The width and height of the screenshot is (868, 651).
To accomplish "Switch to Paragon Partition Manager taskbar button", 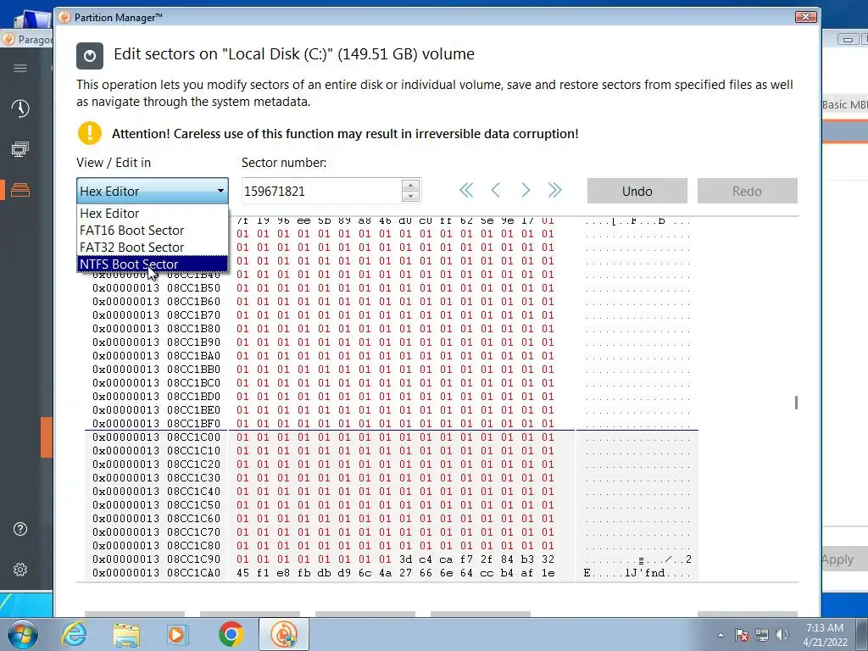I will click(284, 634).
